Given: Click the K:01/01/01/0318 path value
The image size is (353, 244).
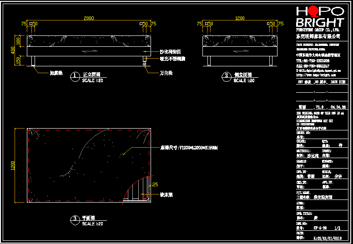Looking at the screenshot, I should point(328,238).
